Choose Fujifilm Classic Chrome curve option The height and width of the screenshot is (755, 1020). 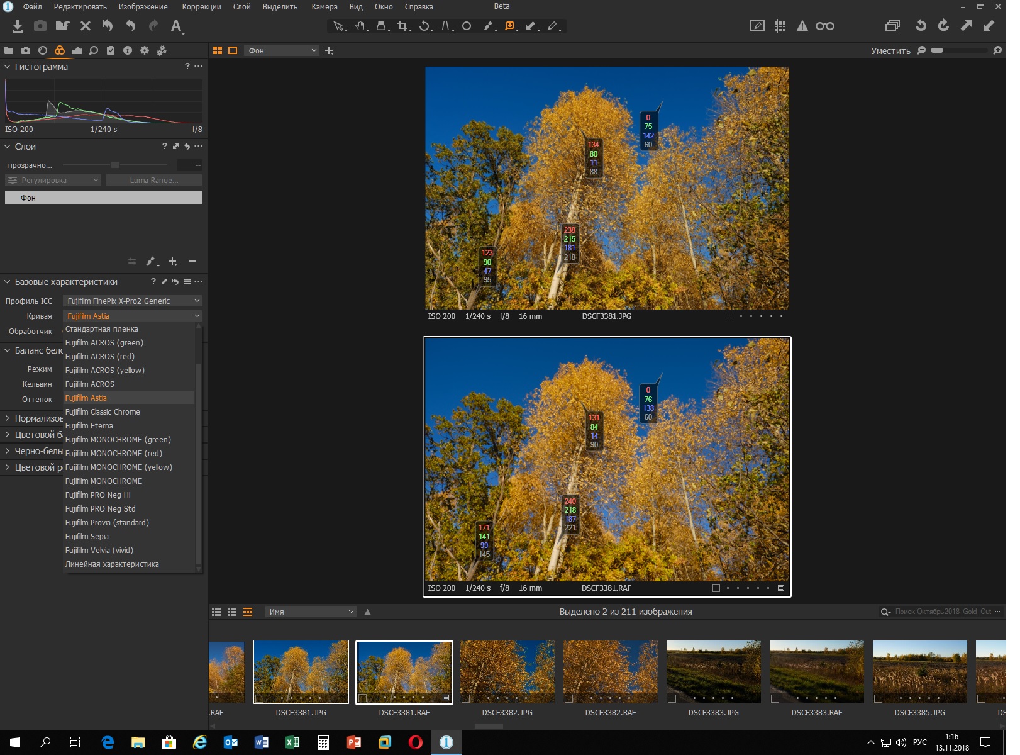click(129, 412)
